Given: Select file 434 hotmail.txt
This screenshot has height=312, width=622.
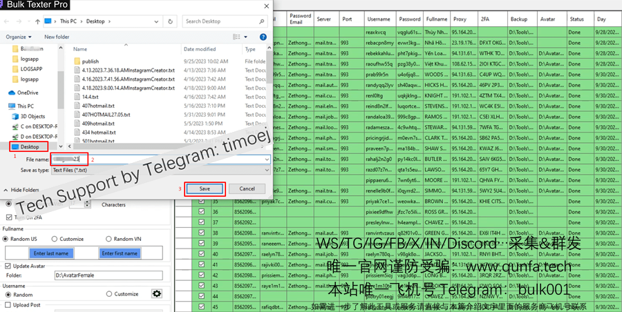Looking at the screenshot, I should coord(95,133).
